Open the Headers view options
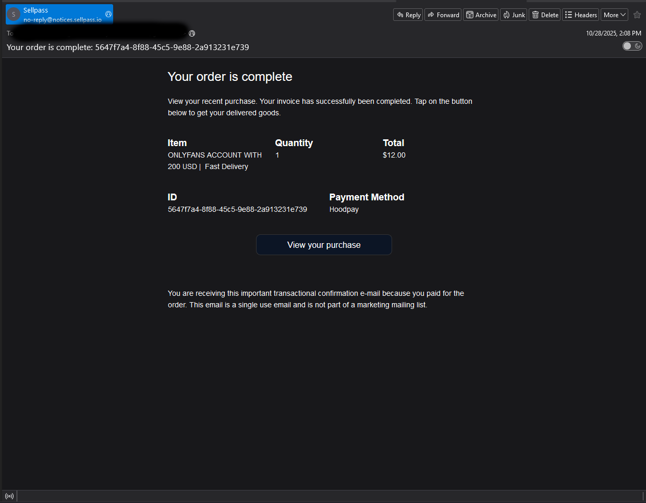 580,15
